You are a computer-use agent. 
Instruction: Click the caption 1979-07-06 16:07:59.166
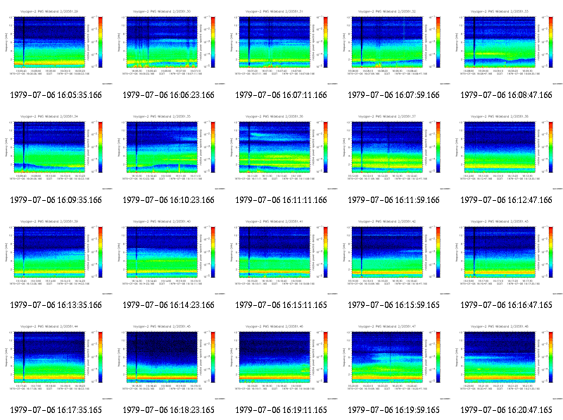(394, 95)
